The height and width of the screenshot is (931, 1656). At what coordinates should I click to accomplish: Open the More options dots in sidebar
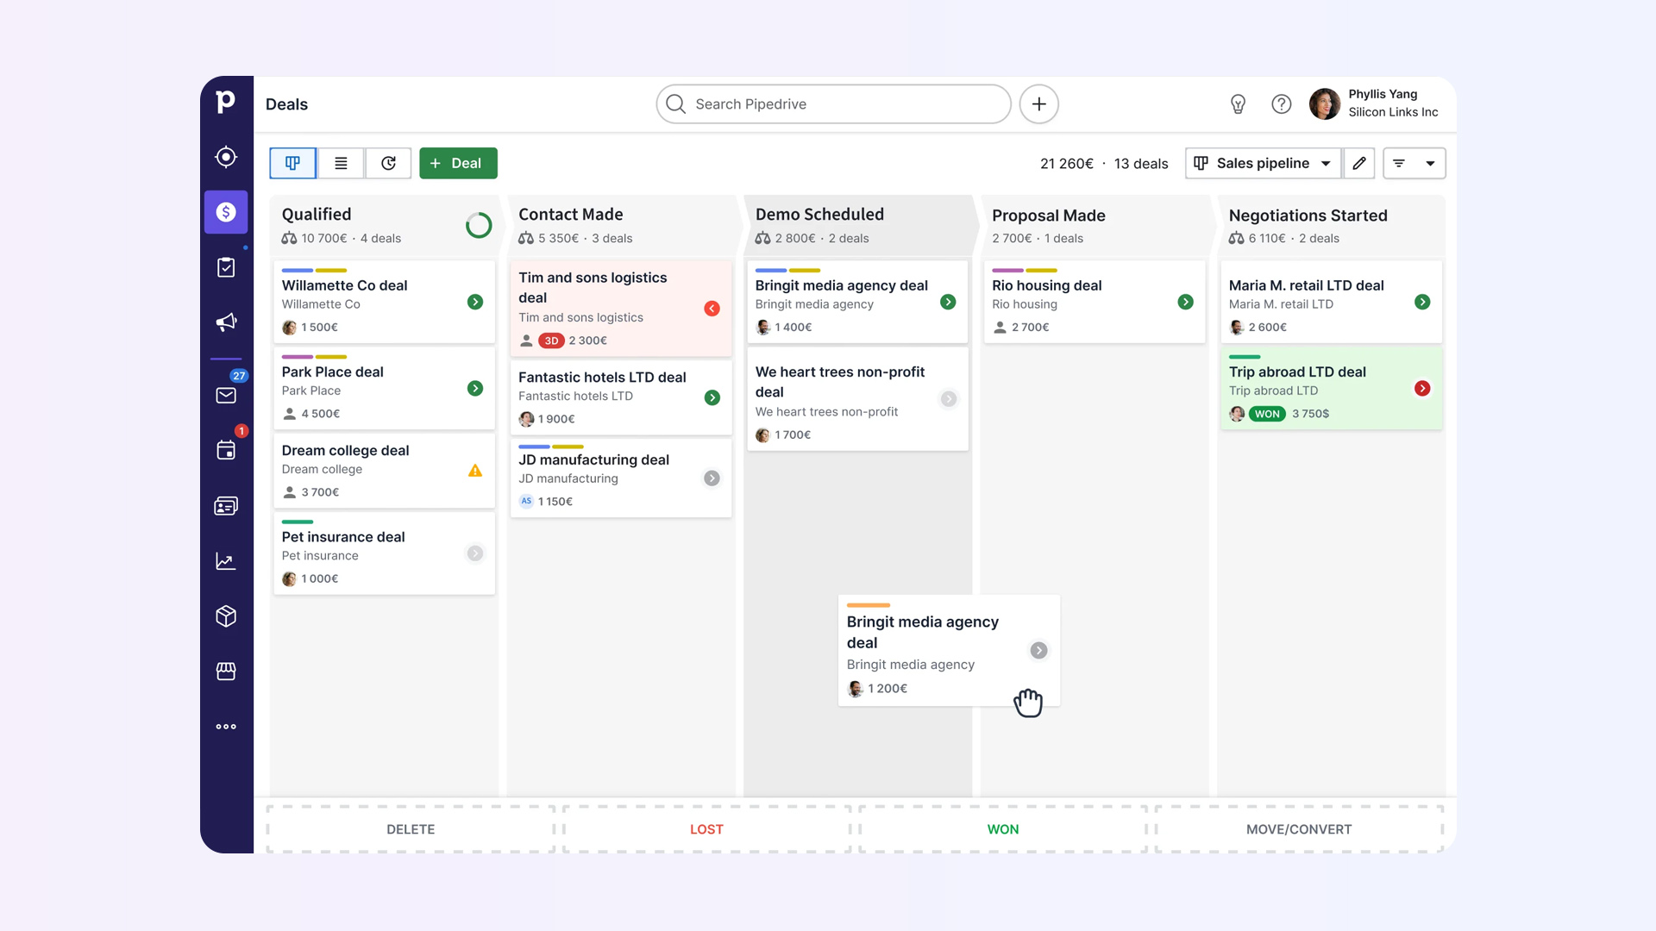[226, 727]
